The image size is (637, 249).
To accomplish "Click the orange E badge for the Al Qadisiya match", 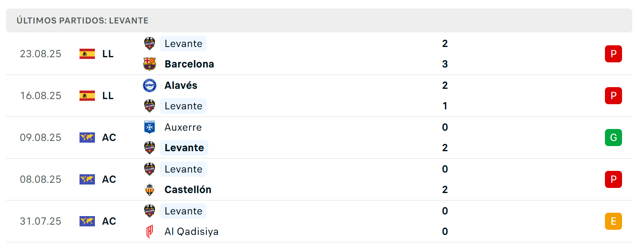I will pyautogui.click(x=613, y=221).
